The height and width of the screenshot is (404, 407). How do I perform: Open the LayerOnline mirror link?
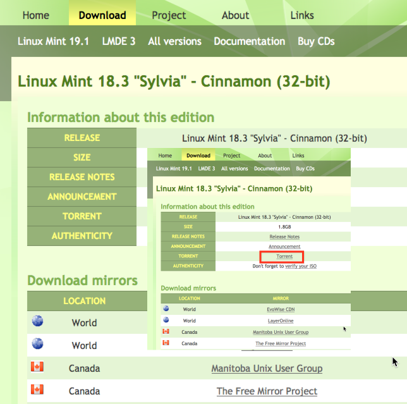(281, 321)
